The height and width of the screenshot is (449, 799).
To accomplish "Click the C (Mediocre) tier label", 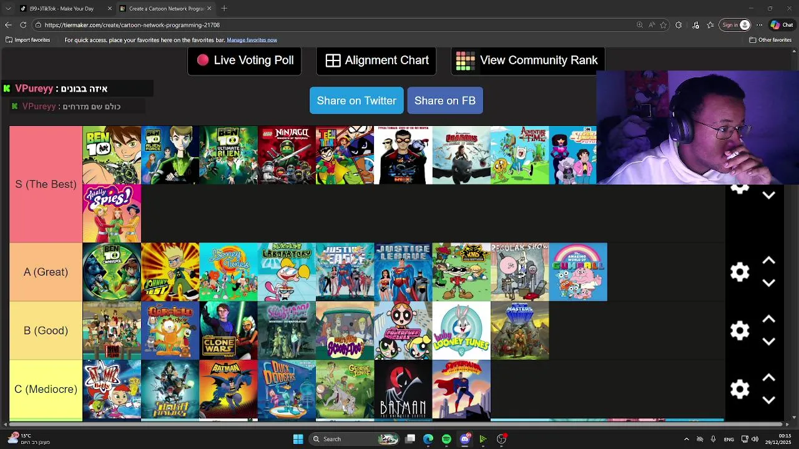I will pos(46,389).
